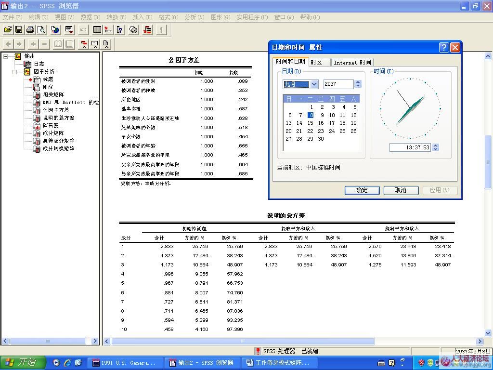Click the Variables info question-mark icon
Image resolution: width=493 pixels, height=370 pixels.
click(x=120, y=30)
